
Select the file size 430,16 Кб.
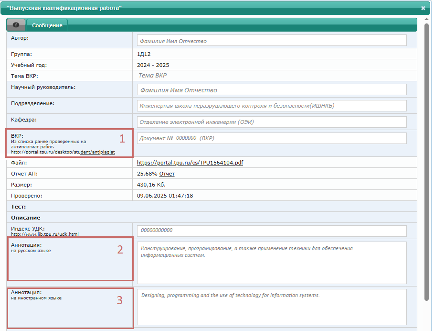pos(151,185)
